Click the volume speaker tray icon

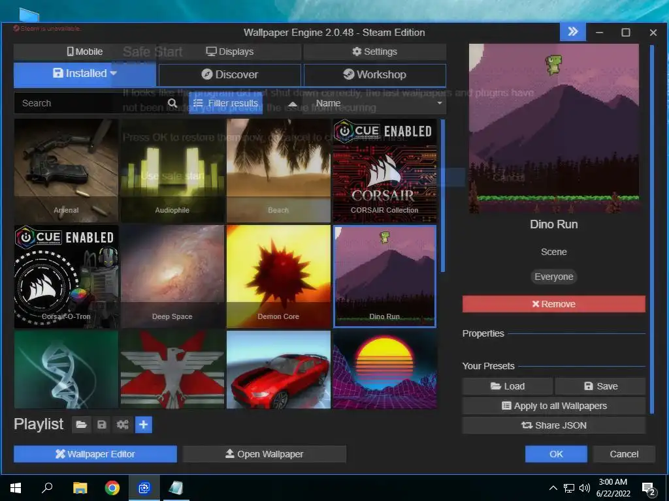click(x=585, y=488)
